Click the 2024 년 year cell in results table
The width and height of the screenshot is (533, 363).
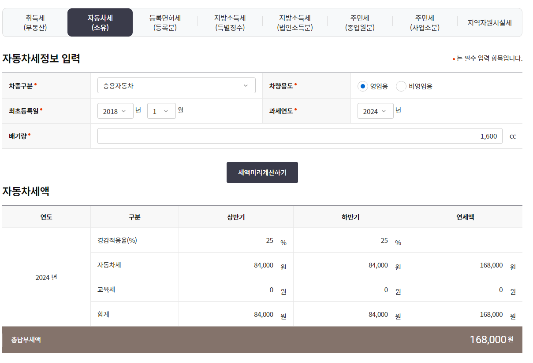(x=46, y=277)
